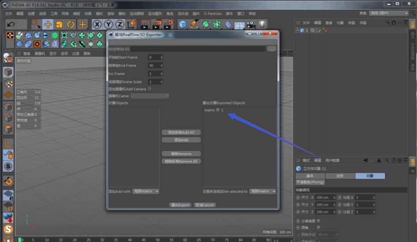Screen dimensions: 417x242
Task: Tick the checkbox next to matrix entry
Action: click(218, 110)
